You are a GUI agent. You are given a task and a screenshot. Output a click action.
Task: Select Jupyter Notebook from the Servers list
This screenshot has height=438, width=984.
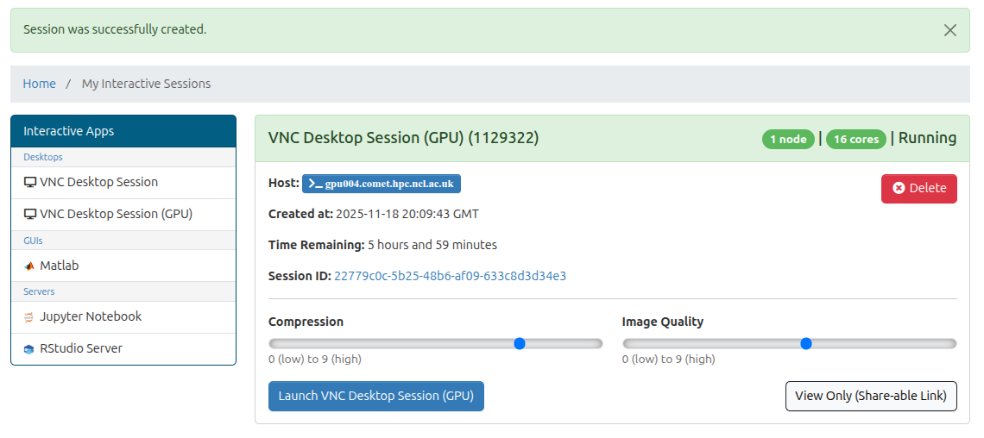click(91, 317)
